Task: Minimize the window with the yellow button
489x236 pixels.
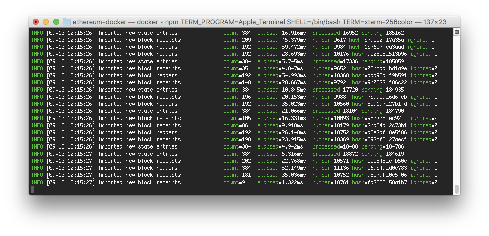Action: pos(46,22)
